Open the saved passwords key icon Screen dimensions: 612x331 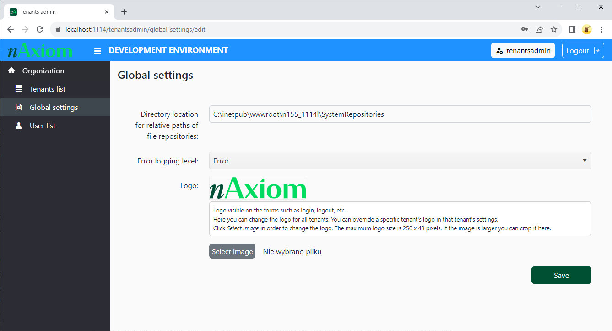[525, 29]
